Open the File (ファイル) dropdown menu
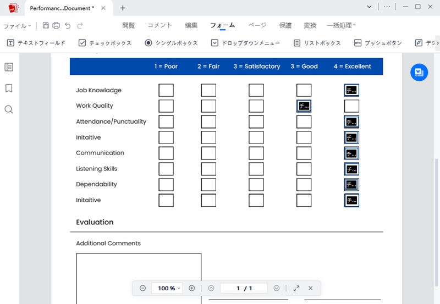The width and height of the screenshot is (440, 304). [17, 26]
